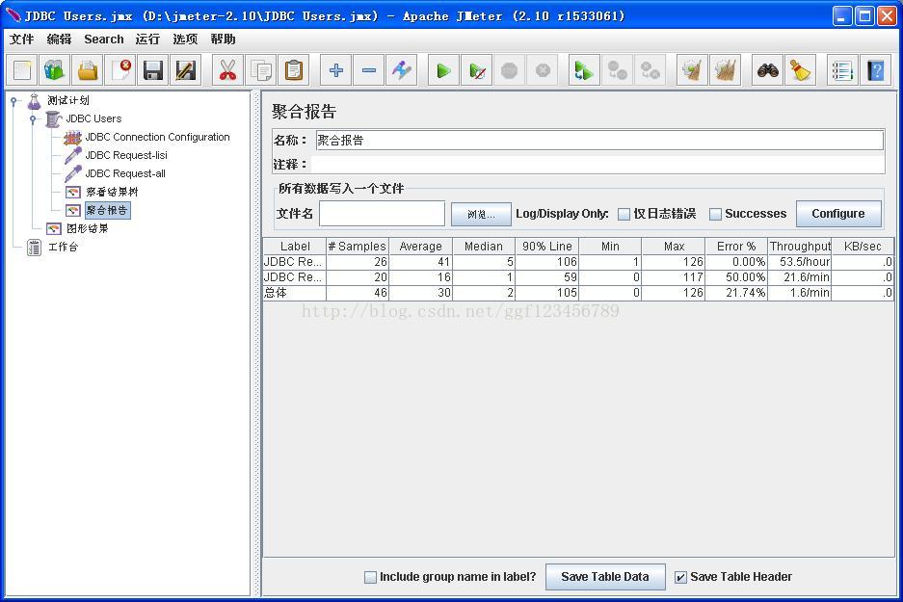Viewport: 903px width, 602px height.
Task: Start remote engines icon
Action: pos(584,70)
